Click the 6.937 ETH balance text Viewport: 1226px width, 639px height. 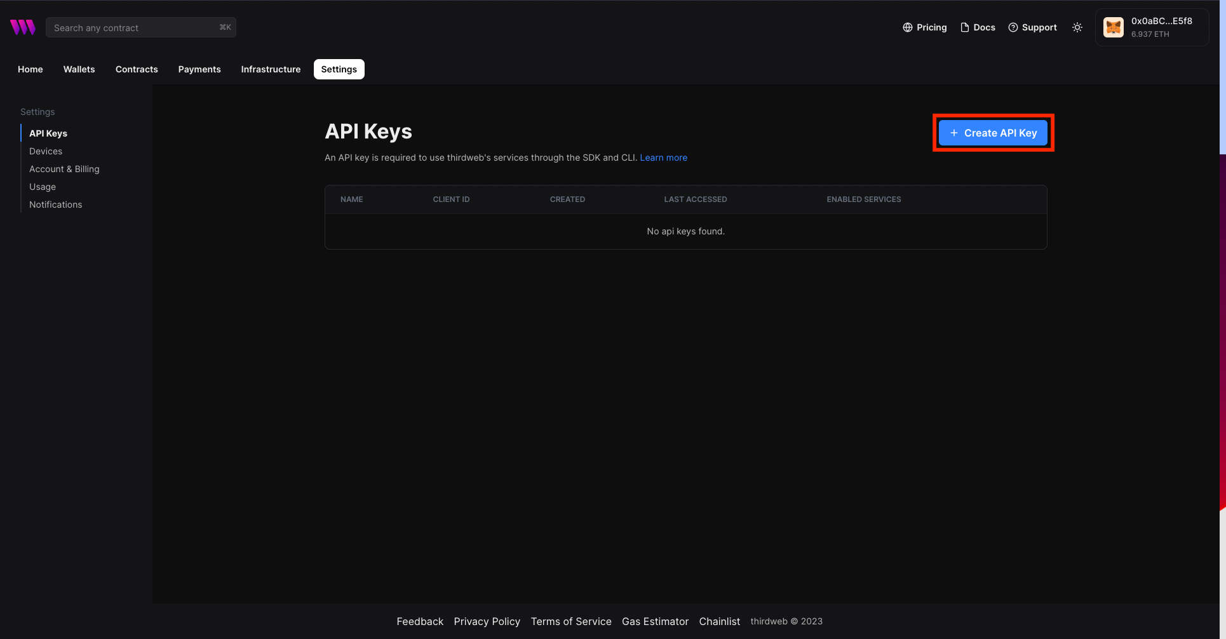[x=1150, y=34]
